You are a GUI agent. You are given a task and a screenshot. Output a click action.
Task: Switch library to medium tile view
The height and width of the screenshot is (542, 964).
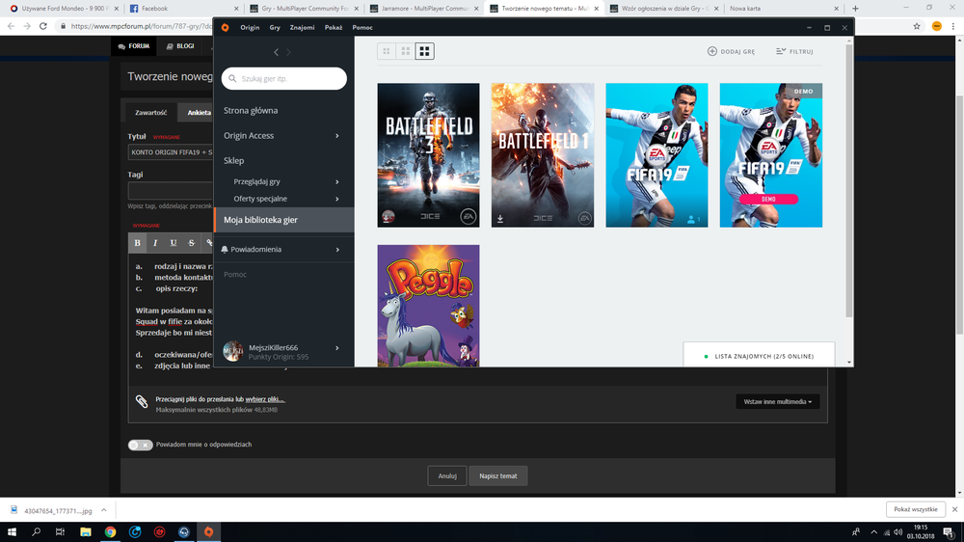(405, 51)
